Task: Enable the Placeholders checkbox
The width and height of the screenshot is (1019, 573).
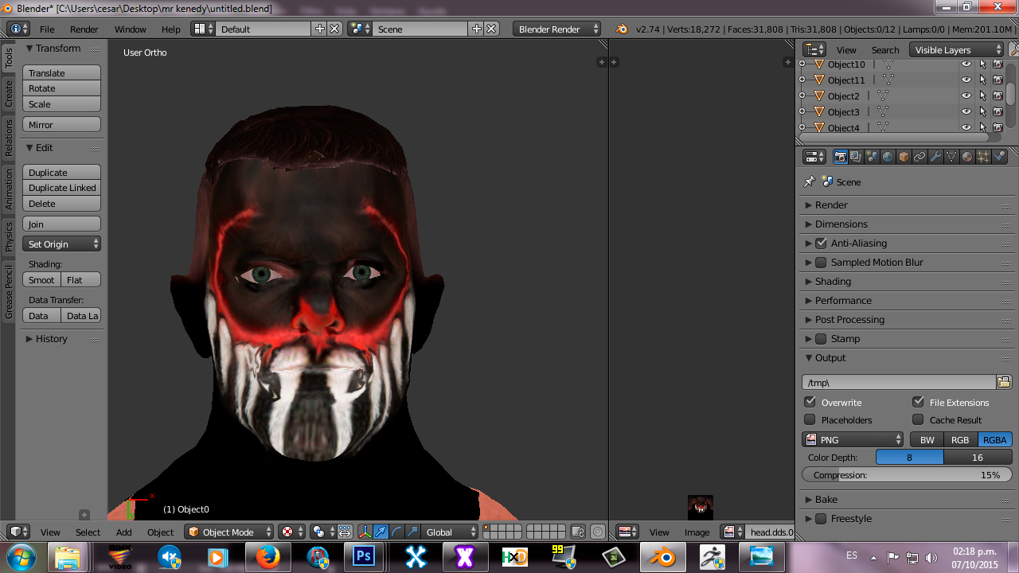Action: pyautogui.click(x=810, y=419)
